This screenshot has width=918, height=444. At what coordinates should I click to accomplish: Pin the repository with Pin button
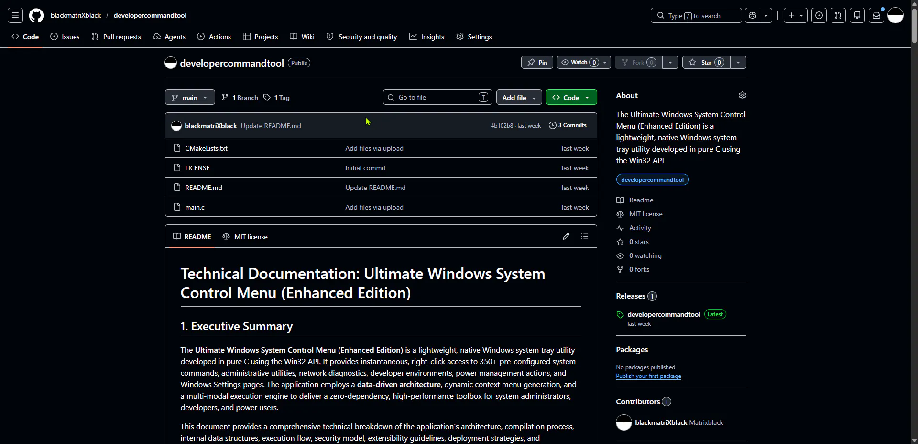click(537, 62)
